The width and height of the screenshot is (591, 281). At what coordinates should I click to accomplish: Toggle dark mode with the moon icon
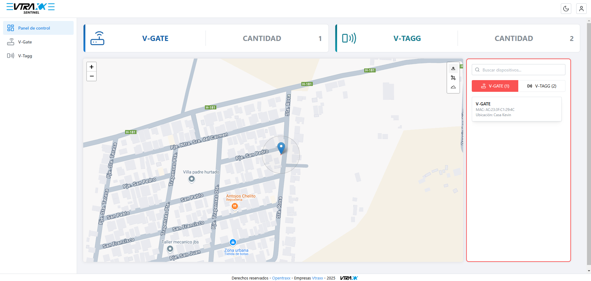[x=566, y=9]
